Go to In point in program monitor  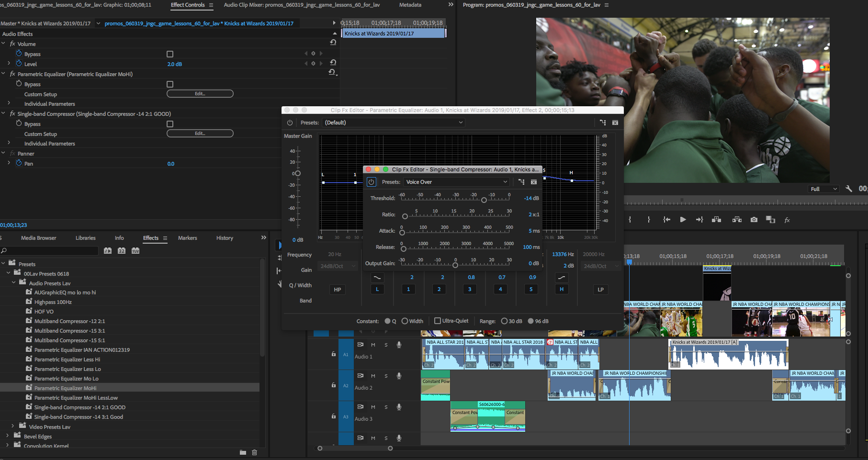[666, 220]
